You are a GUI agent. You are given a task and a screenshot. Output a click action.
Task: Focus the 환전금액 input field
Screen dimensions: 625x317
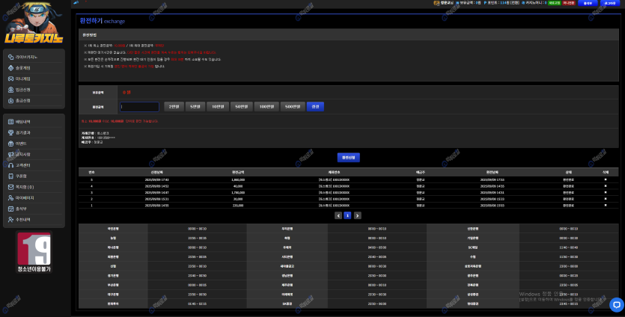tap(139, 107)
